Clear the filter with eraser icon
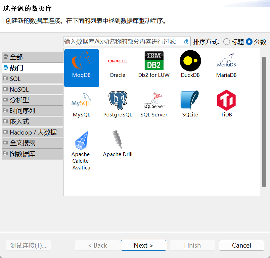 [x=186, y=41]
